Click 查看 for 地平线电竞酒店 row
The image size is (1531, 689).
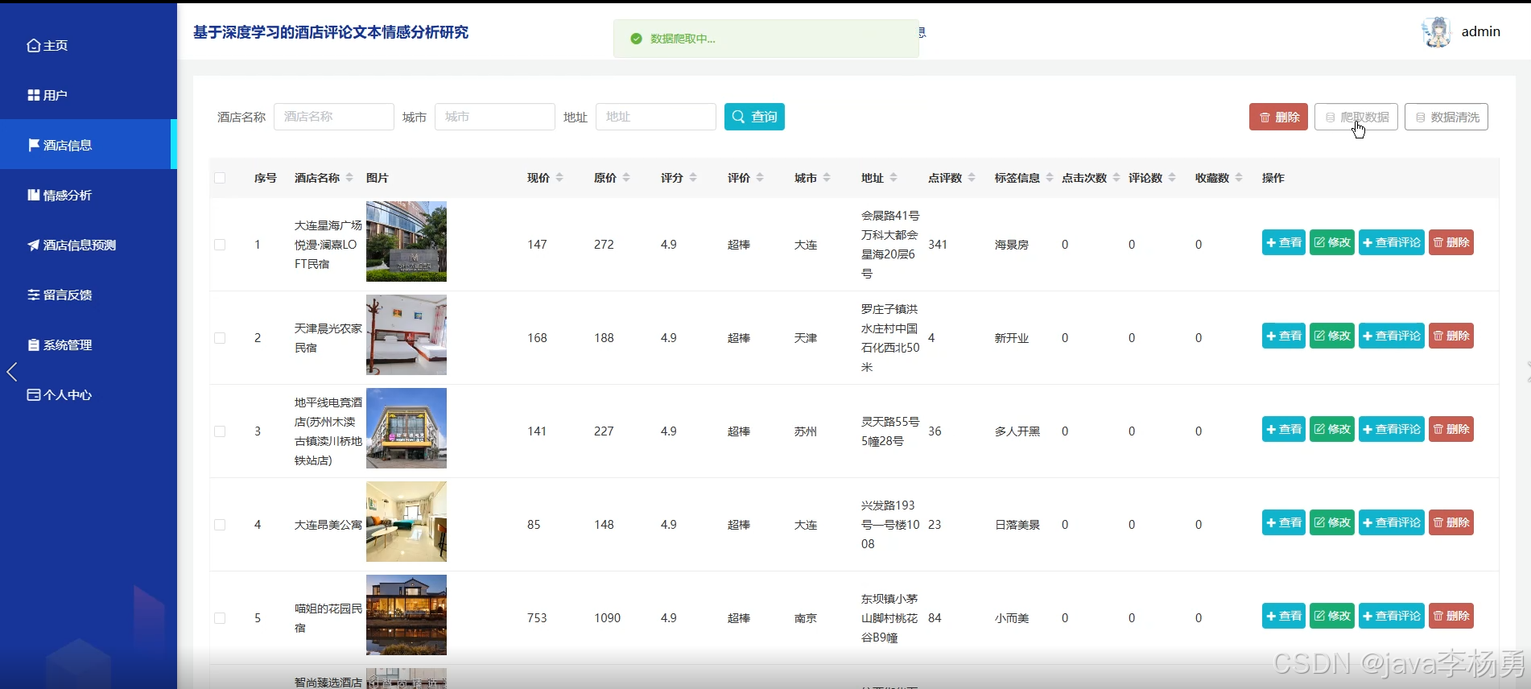coord(1284,429)
